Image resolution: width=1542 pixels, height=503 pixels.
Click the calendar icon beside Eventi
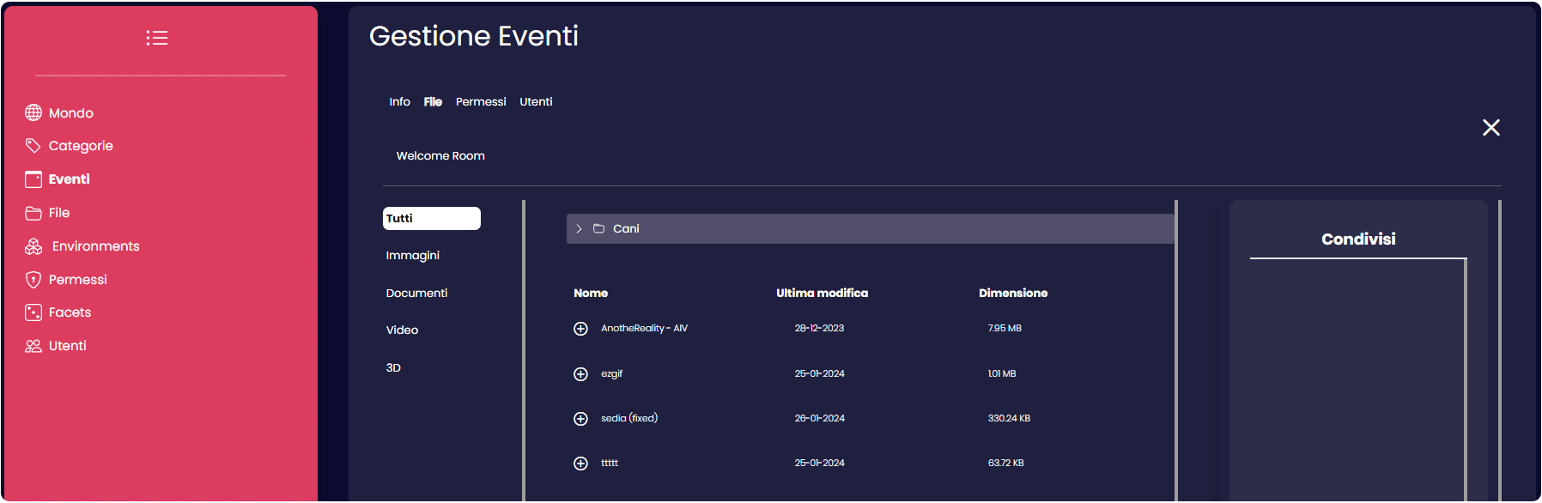33,179
